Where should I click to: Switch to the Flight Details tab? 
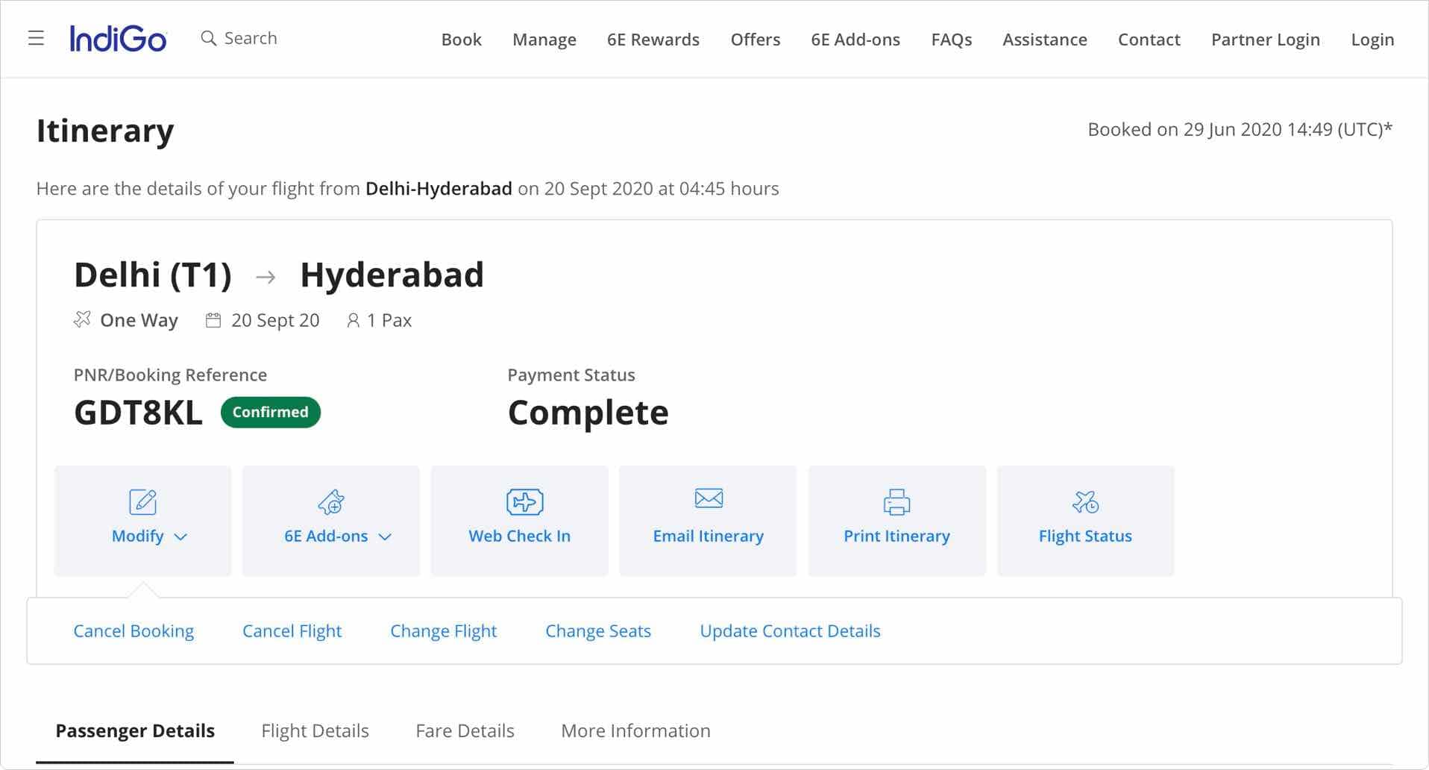(315, 730)
